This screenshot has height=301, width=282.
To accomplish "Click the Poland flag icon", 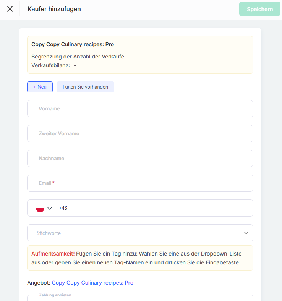I will 40,208.
